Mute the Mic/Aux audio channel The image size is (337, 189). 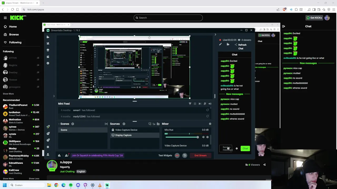pos(203,137)
